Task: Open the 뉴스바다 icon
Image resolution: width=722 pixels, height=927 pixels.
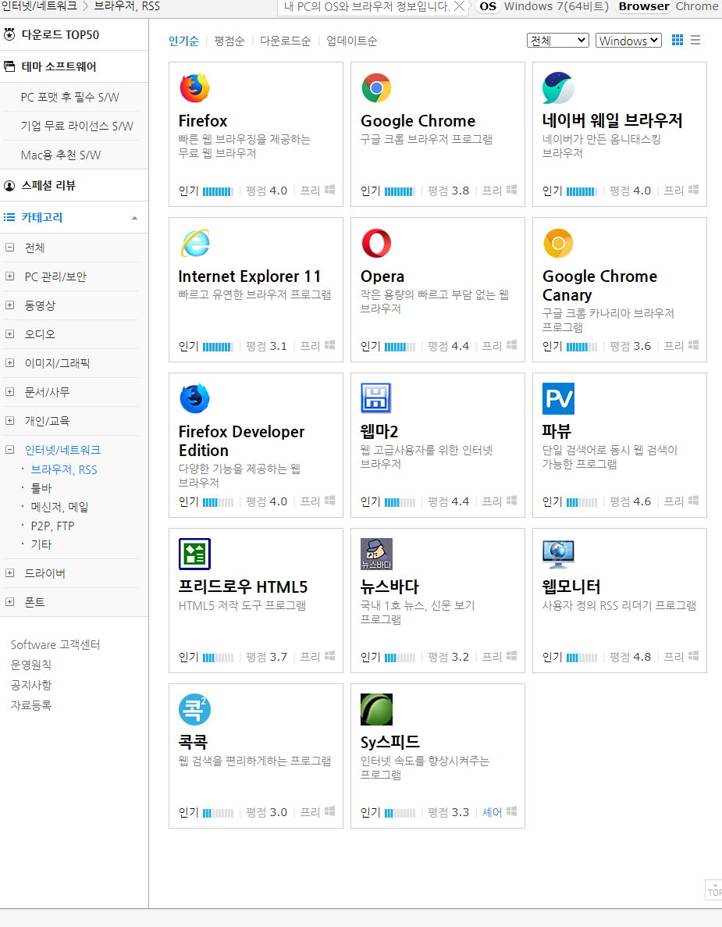Action: tap(376, 554)
